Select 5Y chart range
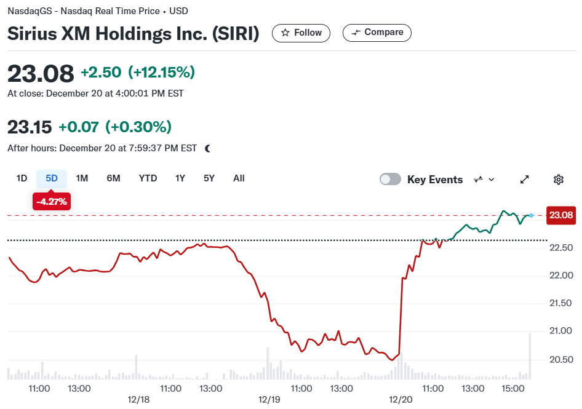 coord(209,178)
